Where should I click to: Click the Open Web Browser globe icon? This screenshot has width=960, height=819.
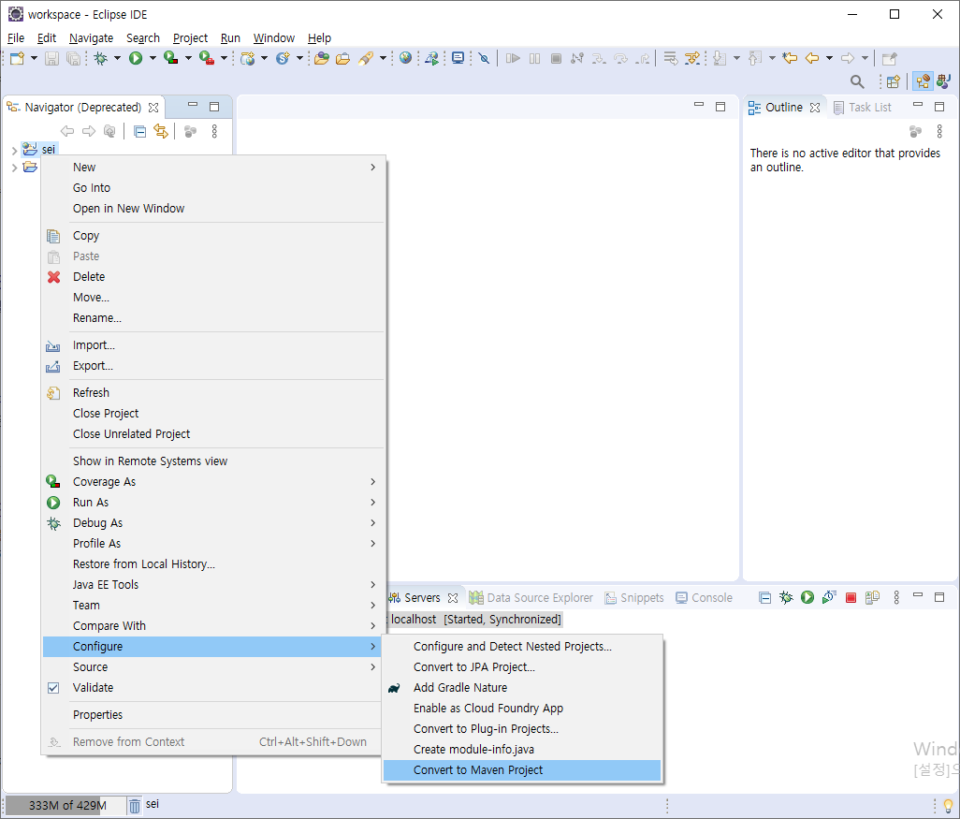[x=405, y=58]
